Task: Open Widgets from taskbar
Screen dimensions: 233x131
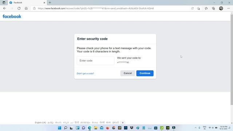Action: point(78,128)
